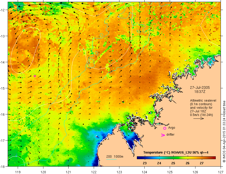Click the magenta drifter legend arrowhead
Image resolution: width=226 pixels, height=174 pixels.
(163, 135)
